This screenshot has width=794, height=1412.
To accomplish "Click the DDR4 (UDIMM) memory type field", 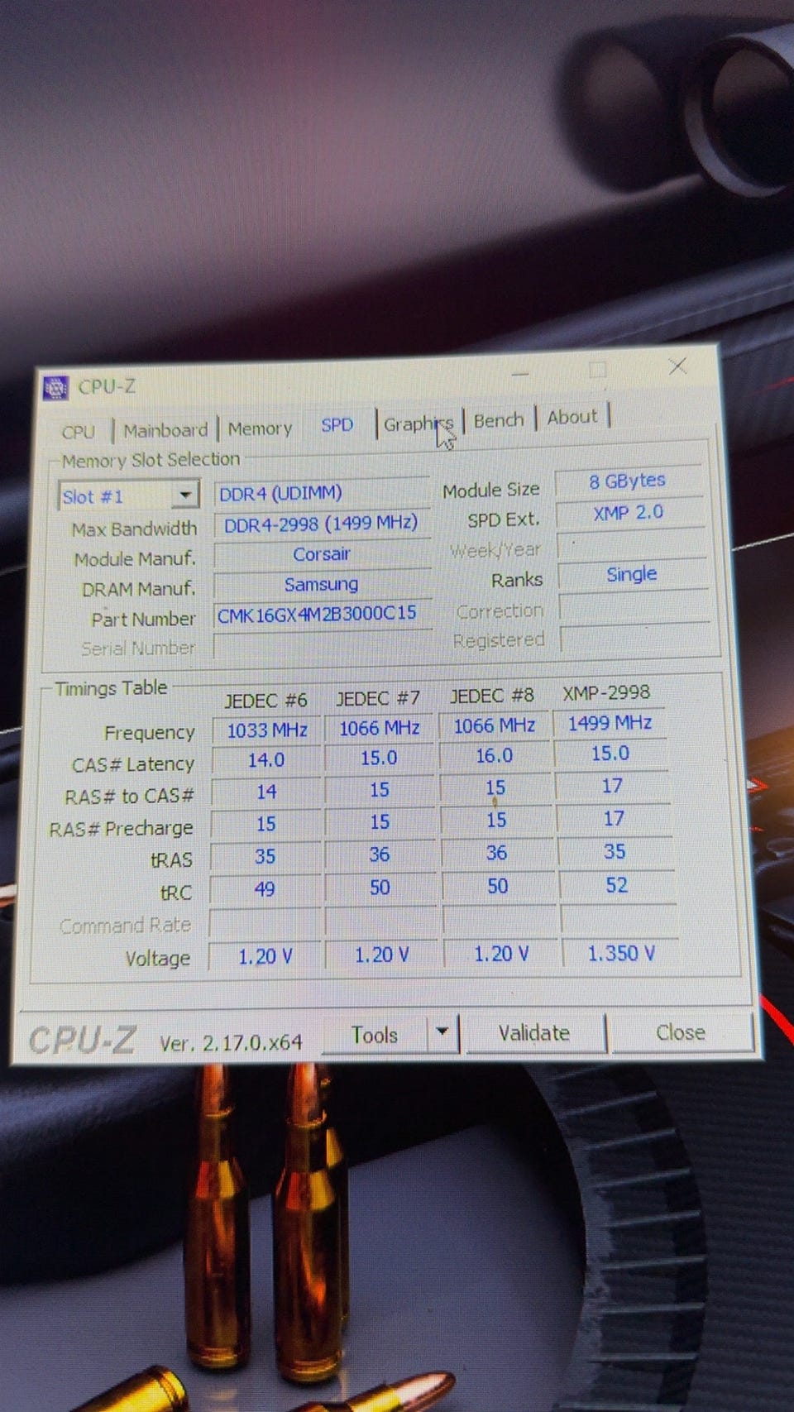I will tap(322, 493).
